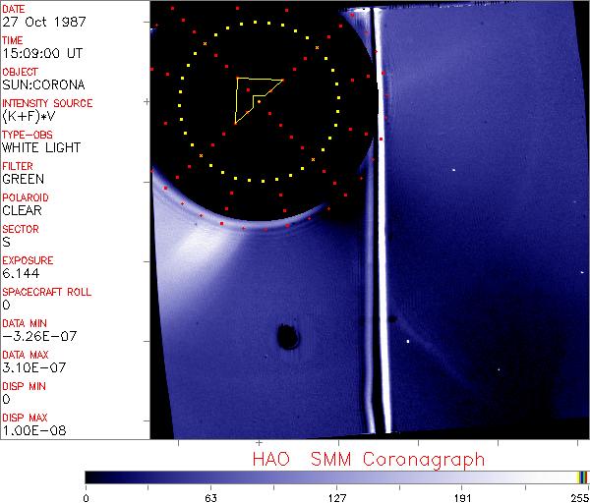Click the EXPOSURE label
This screenshot has height=503, width=590.
click(x=28, y=260)
